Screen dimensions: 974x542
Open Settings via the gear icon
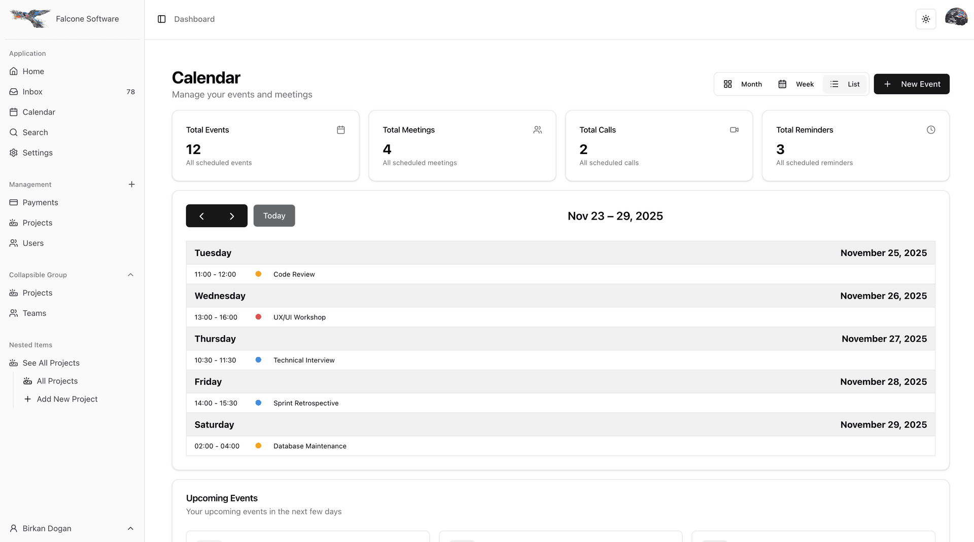pyautogui.click(x=13, y=153)
